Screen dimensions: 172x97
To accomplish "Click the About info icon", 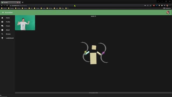I will coord(2,30).
